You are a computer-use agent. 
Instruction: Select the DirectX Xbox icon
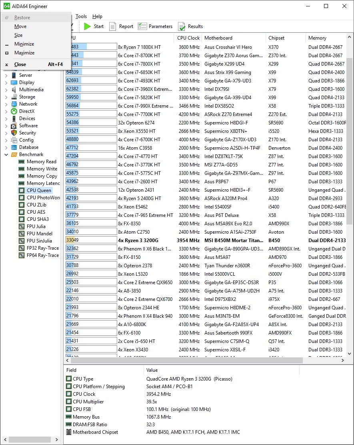click(14, 111)
